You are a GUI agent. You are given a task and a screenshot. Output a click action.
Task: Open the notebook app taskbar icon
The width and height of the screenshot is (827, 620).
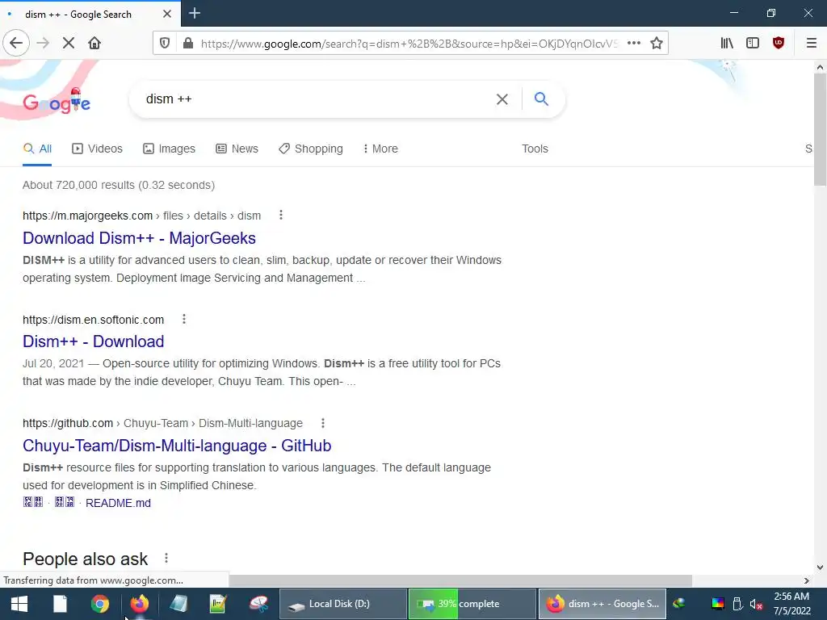178,604
